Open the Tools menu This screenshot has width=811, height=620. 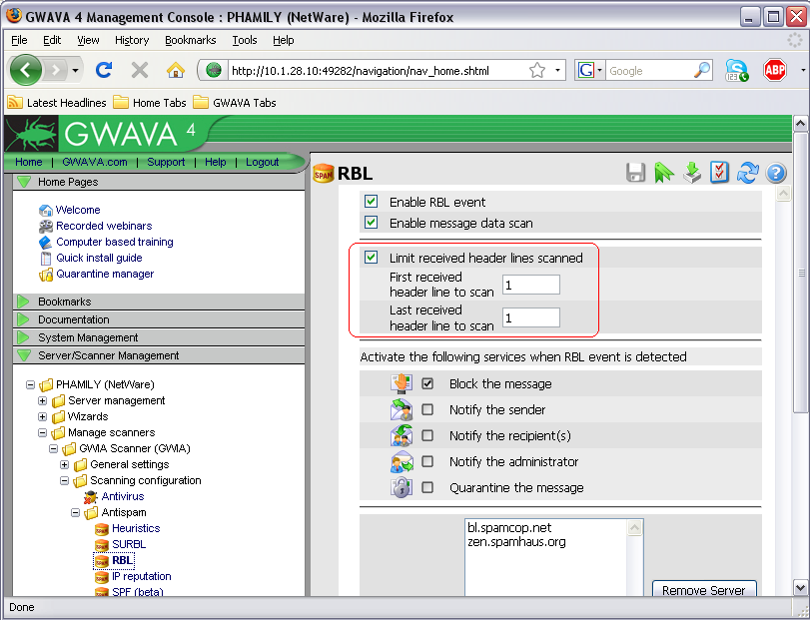(244, 40)
